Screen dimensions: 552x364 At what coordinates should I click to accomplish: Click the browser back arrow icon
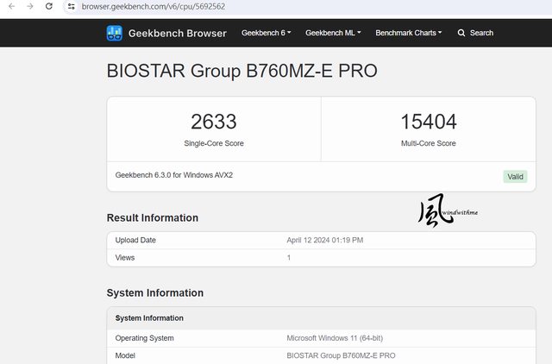click(x=11, y=6)
